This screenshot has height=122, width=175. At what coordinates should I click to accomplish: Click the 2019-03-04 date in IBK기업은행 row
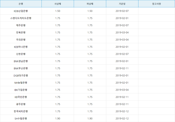(x=122, y=90)
